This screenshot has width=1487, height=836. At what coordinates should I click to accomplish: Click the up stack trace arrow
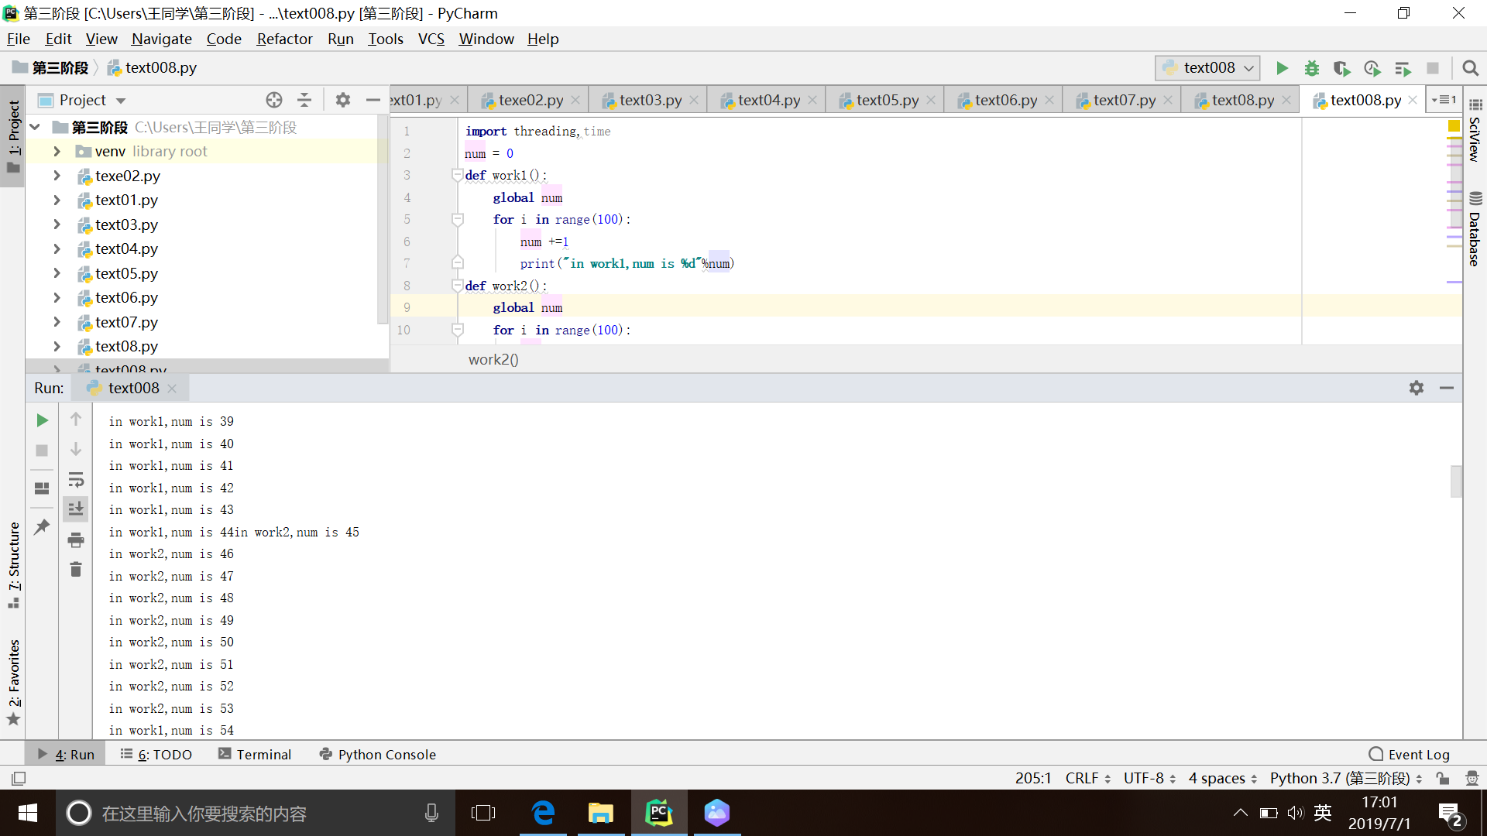(x=76, y=419)
